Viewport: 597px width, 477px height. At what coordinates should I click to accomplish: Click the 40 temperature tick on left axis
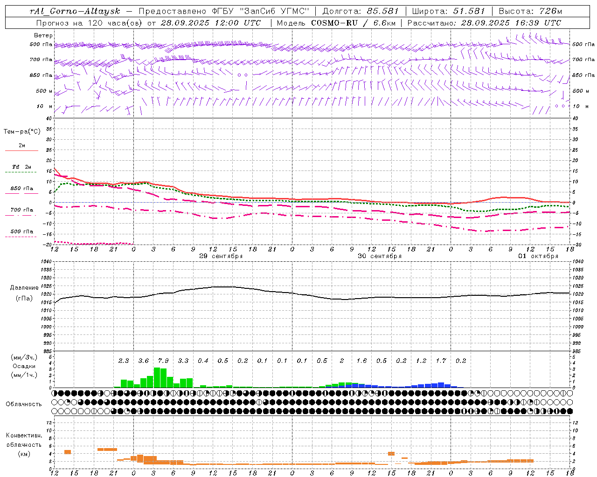50,118
